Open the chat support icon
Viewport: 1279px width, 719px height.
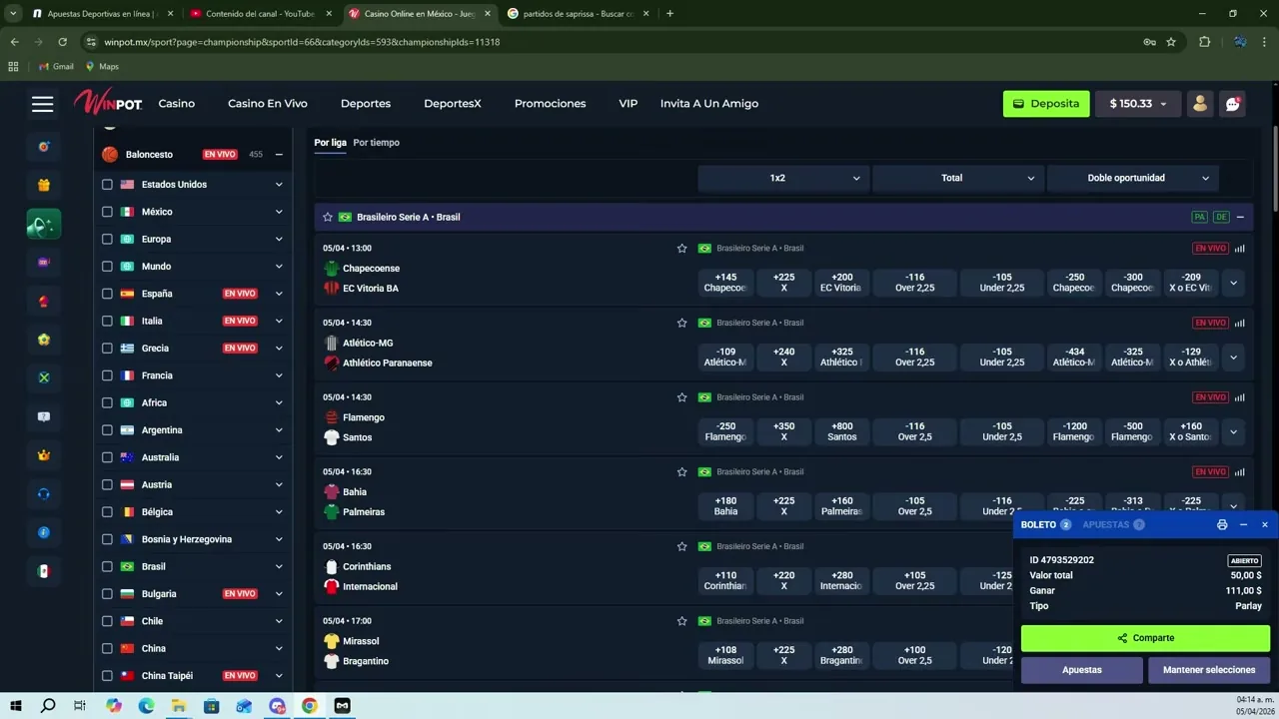pos(1233,104)
